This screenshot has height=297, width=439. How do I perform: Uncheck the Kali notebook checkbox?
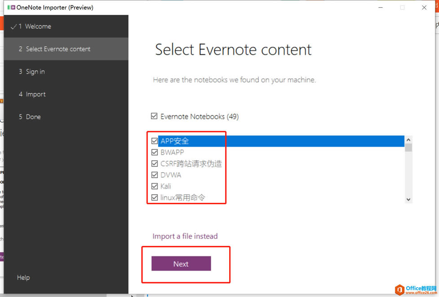coord(155,186)
